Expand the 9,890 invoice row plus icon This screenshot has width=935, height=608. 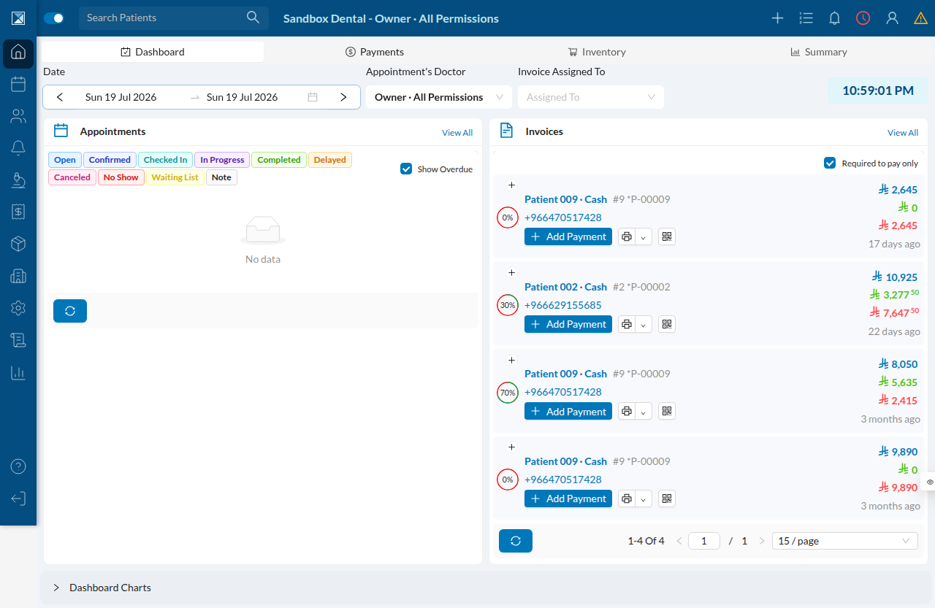coord(511,447)
